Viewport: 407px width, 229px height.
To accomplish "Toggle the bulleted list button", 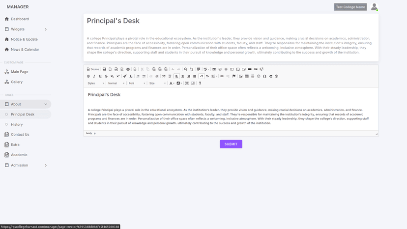I will 144,76.
